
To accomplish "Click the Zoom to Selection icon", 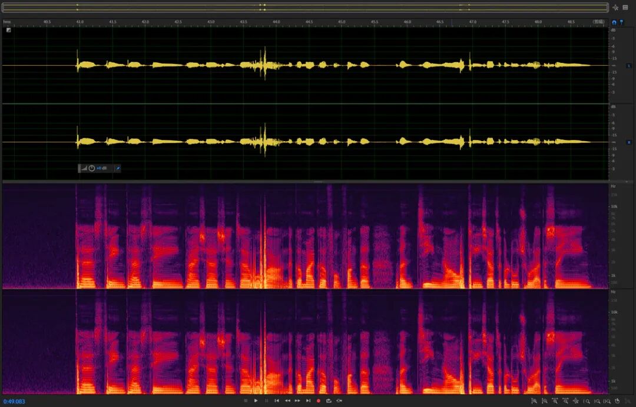I will 607,401.
